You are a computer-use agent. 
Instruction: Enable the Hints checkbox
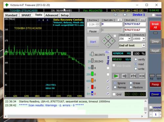tap(154, 15)
